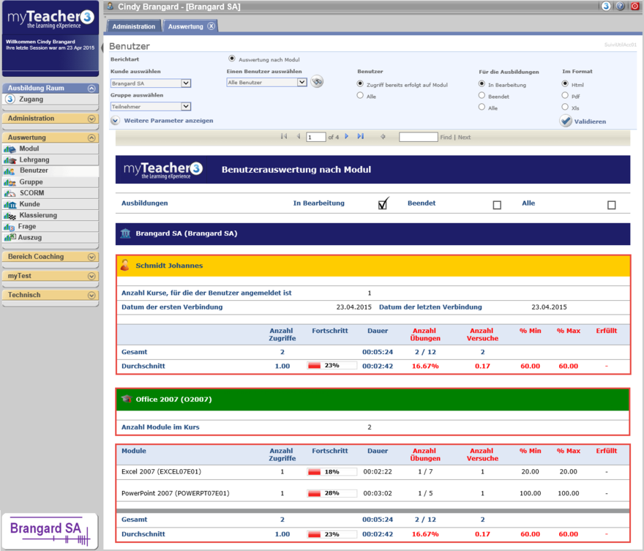Select the Pdf format radio button
The width and height of the screenshot is (644, 551).
565,96
